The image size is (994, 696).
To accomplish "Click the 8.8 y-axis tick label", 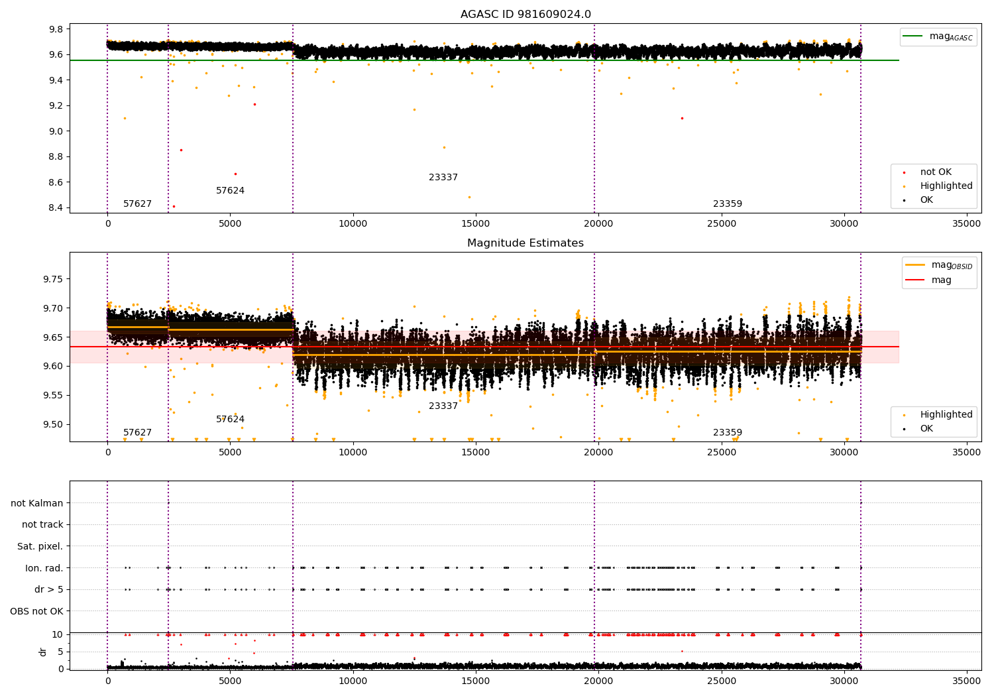I will pyautogui.click(x=56, y=157).
